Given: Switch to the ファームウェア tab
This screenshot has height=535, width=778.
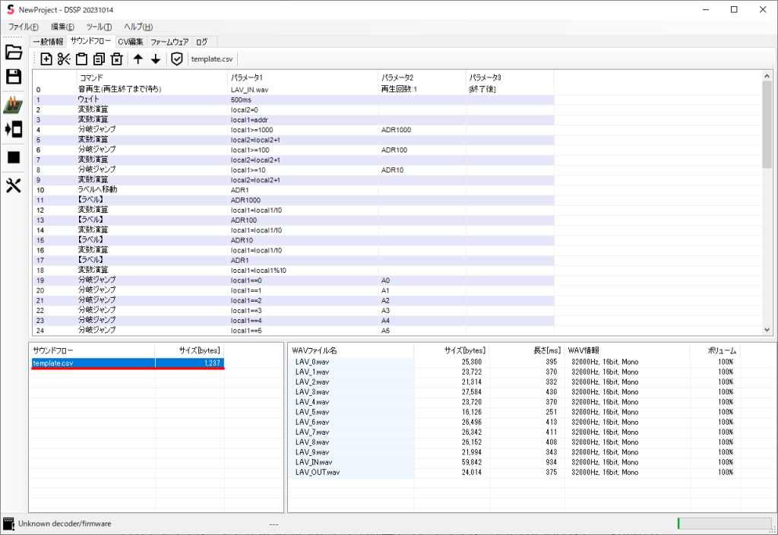Looking at the screenshot, I should pos(169,42).
